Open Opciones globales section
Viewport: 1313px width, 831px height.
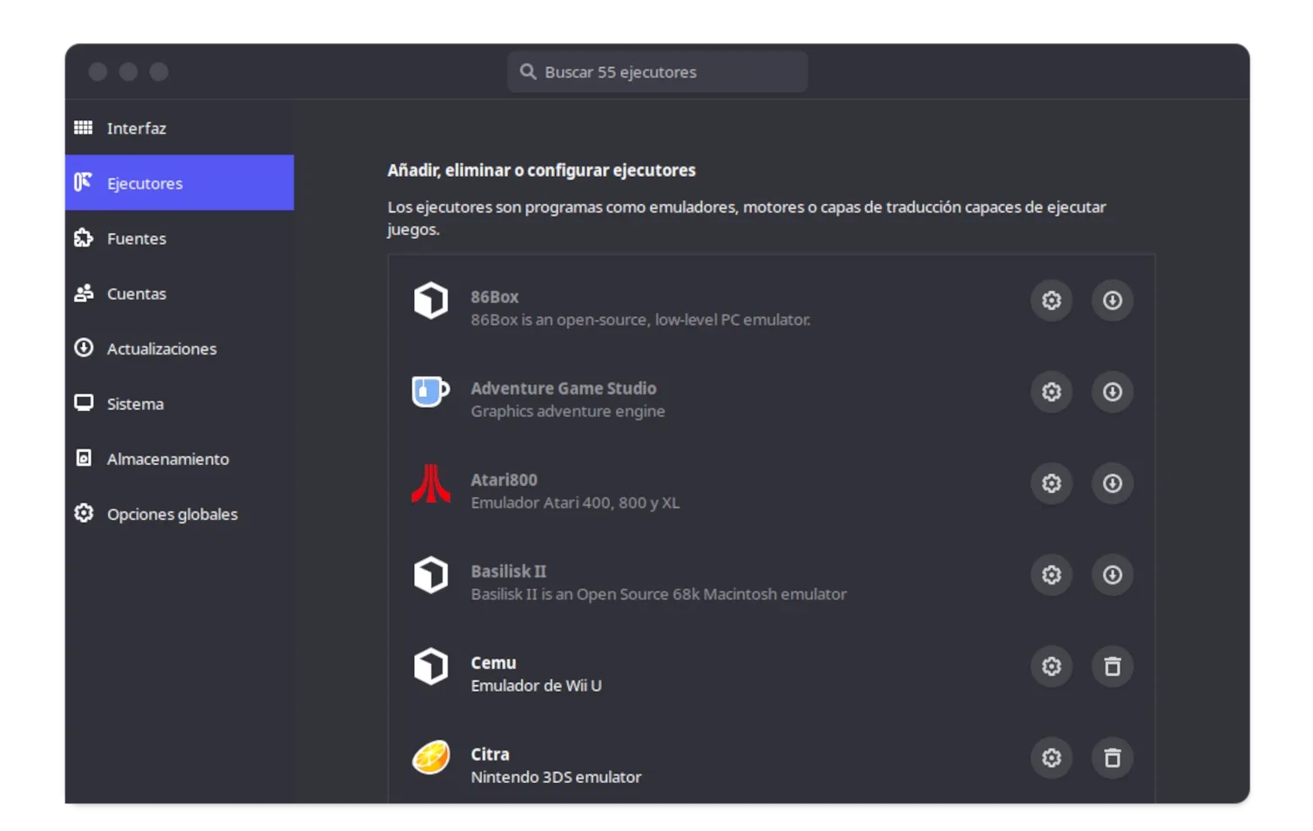point(179,514)
